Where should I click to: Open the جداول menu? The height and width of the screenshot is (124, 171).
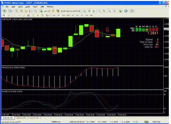click(x=28, y=7)
